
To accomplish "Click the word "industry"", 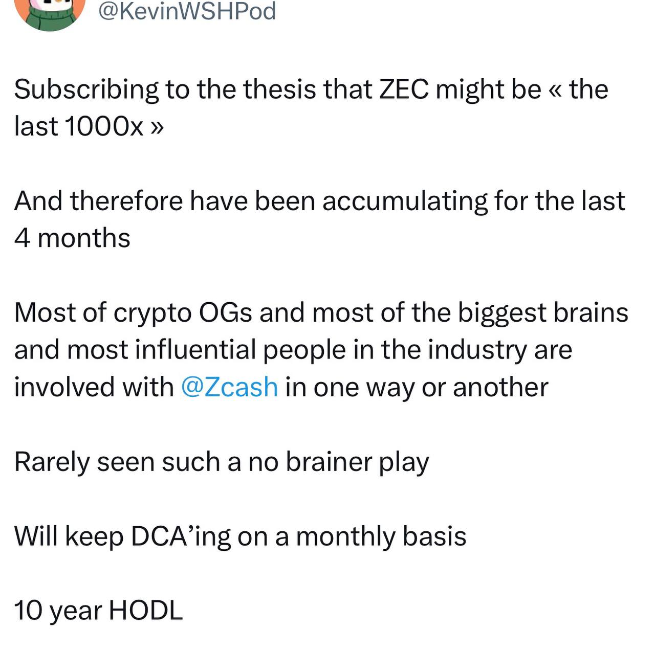I will tap(477, 350).
